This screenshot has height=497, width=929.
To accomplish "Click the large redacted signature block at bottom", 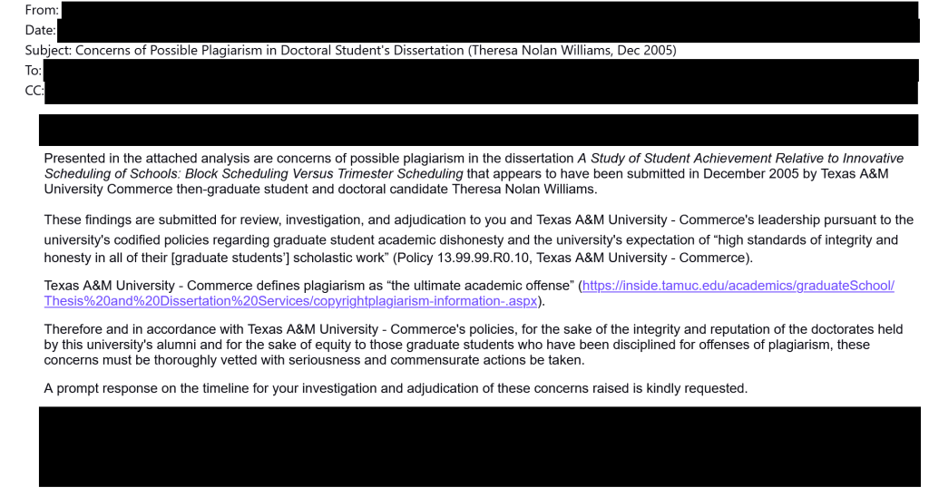I will click(478, 446).
